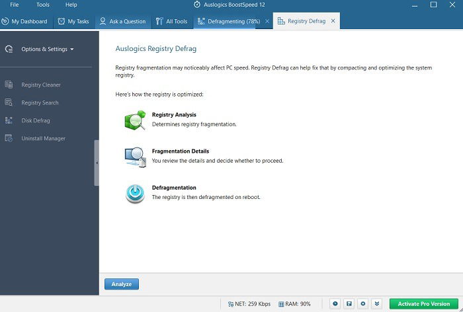Open the File menu
463x312 pixels.
[x=14, y=5]
